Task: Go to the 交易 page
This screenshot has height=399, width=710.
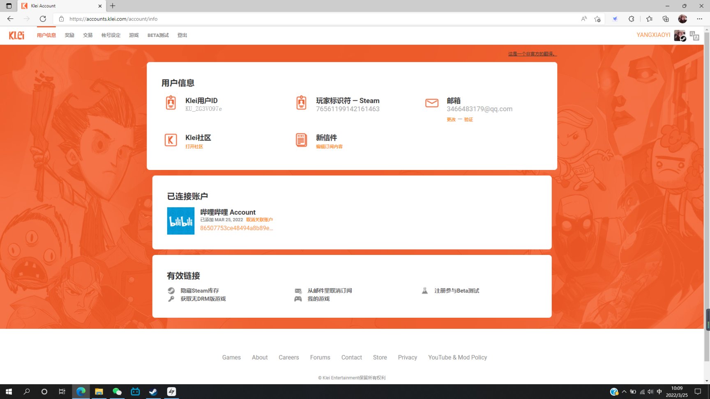Action: 88,35
